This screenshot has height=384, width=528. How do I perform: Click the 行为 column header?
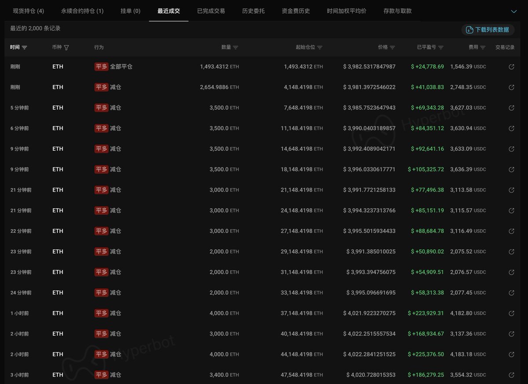(x=99, y=47)
